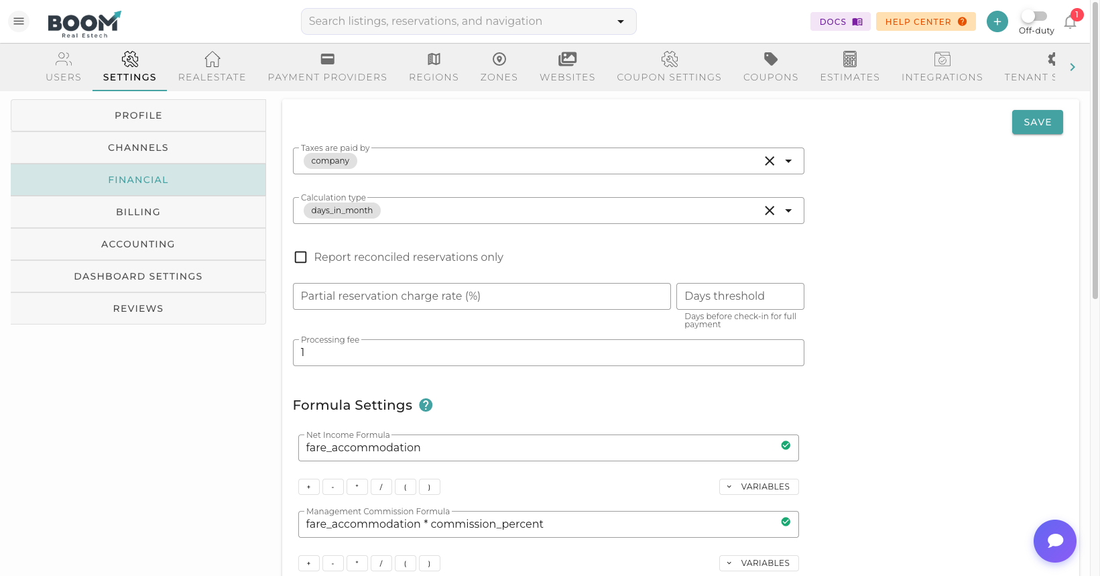This screenshot has height=576, width=1100.
Task: Insert close parenthesis under Net Income Formula
Action: point(430,487)
